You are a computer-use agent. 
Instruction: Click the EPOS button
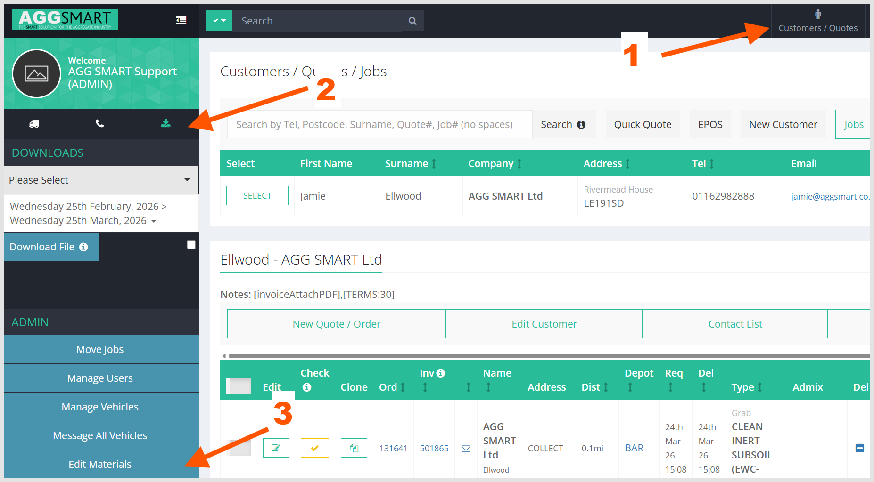(710, 124)
